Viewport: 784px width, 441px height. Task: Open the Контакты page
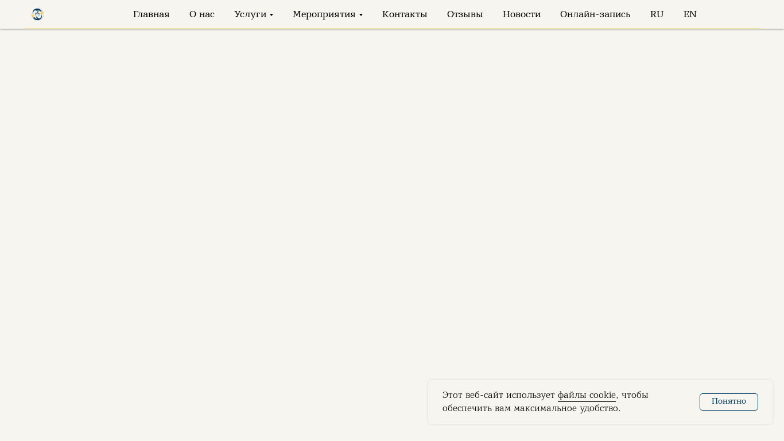click(x=405, y=14)
